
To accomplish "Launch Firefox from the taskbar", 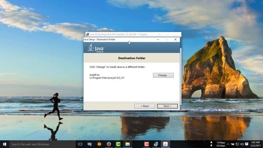I will click(x=108, y=144).
